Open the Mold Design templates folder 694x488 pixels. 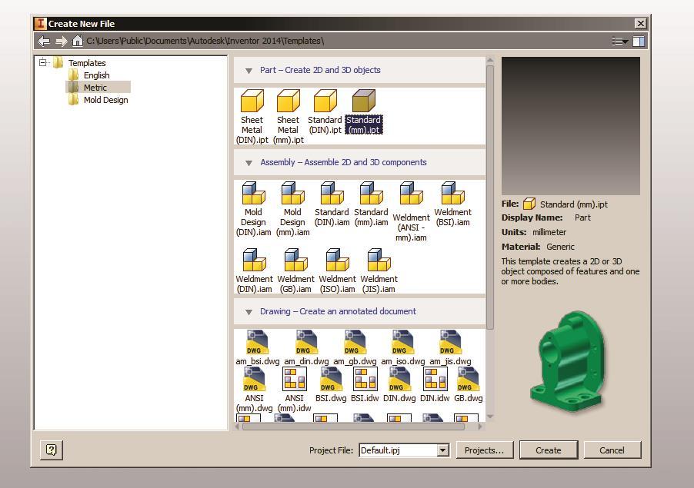98,100
